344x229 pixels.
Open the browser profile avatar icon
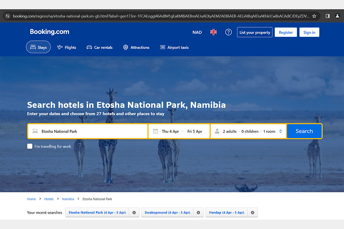click(x=337, y=16)
